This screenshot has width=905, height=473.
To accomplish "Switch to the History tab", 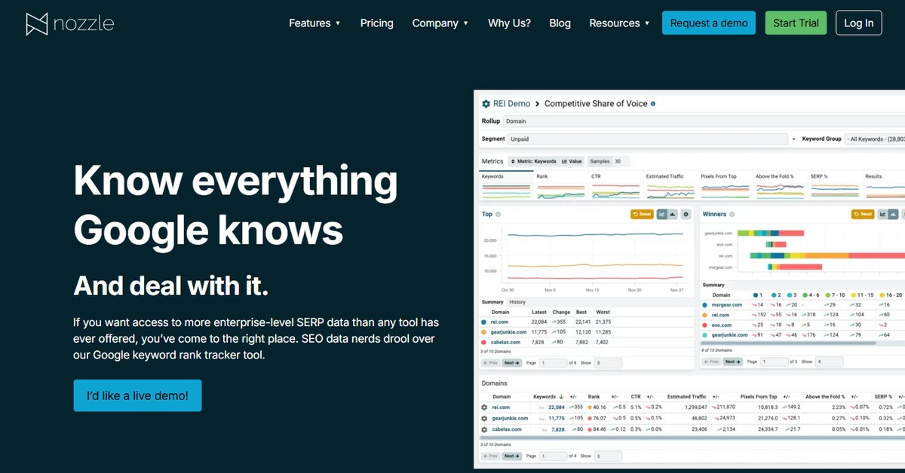I will pos(517,302).
